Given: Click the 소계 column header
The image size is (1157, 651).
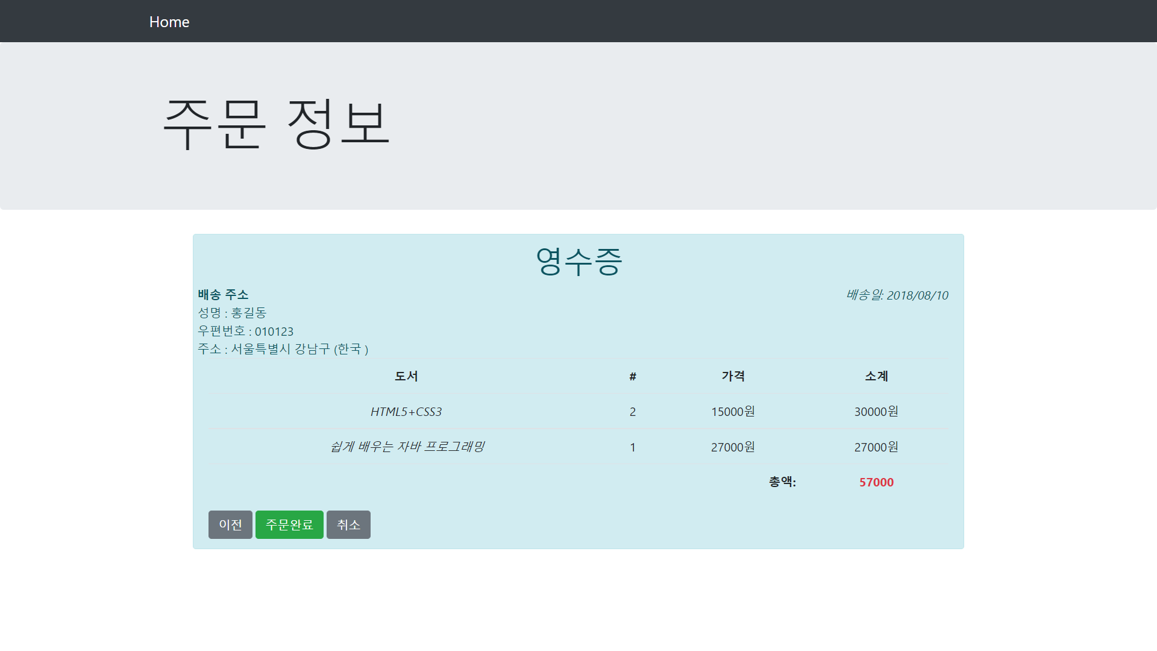Looking at the screenshot, I should (x=876, y=376).
